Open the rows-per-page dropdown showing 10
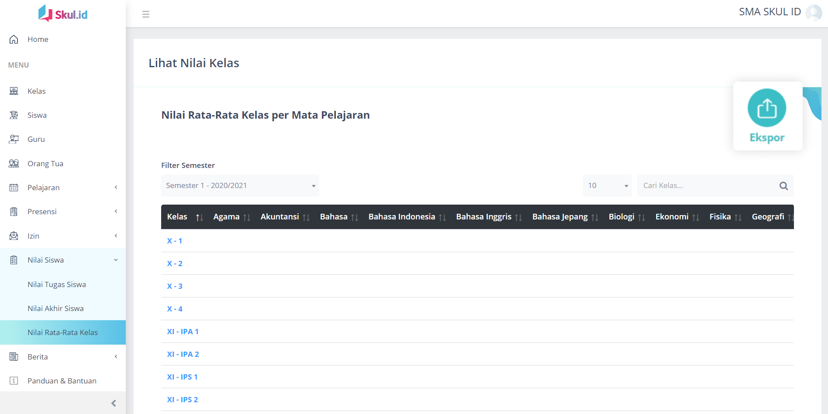Screen dimensions: 828x414 (607, 186)
